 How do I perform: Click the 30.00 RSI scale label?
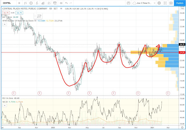point(182,124)
